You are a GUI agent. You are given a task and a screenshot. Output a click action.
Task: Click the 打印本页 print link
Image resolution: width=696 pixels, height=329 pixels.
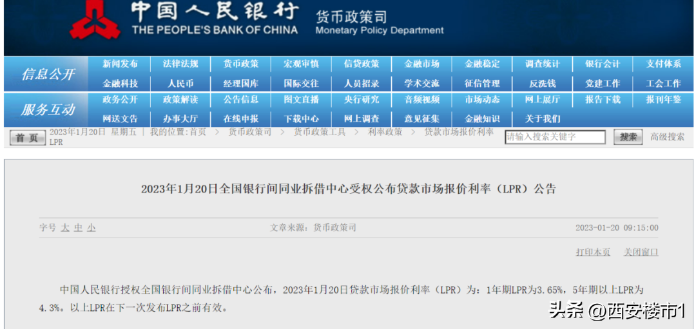click(593, 252)
